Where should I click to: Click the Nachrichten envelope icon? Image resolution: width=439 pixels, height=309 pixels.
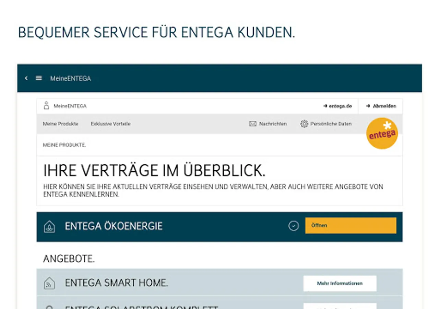click(x=253, y=124)
